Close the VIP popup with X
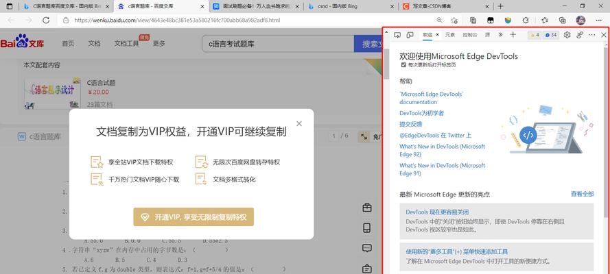The height and width of the screenshot is (274, 610). pos(298,123)
